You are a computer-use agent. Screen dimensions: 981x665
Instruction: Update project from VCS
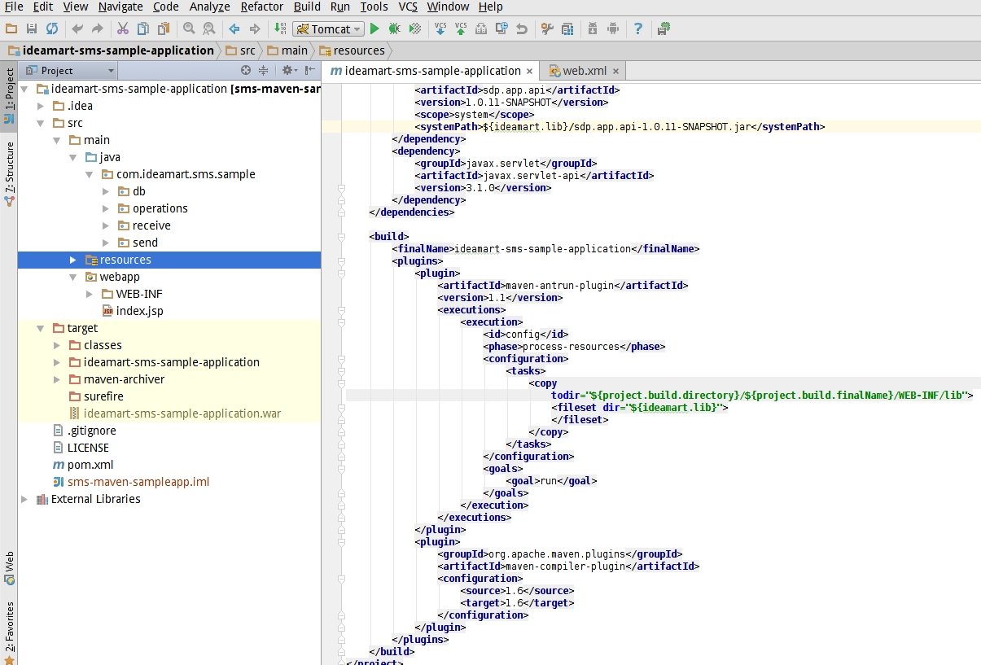pos(440,28)
